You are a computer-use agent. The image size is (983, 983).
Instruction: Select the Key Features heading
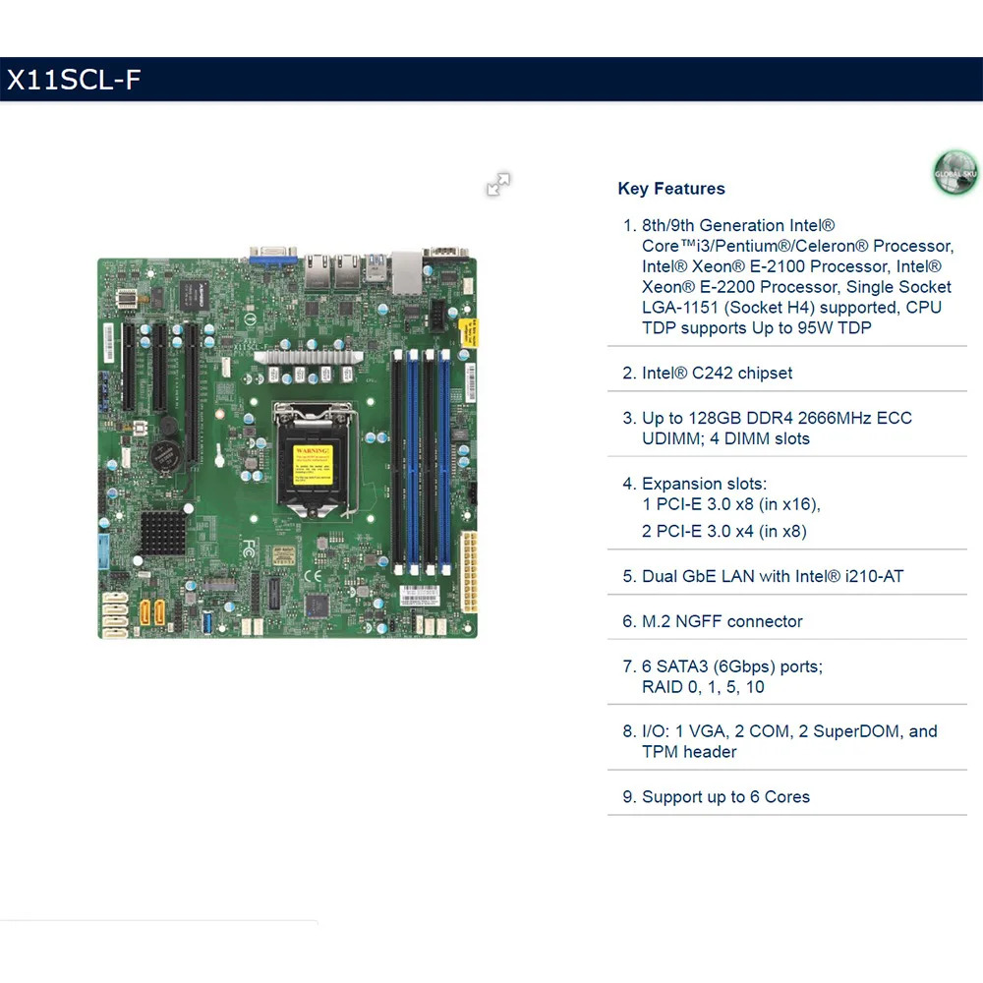click(x=671, y=189)
